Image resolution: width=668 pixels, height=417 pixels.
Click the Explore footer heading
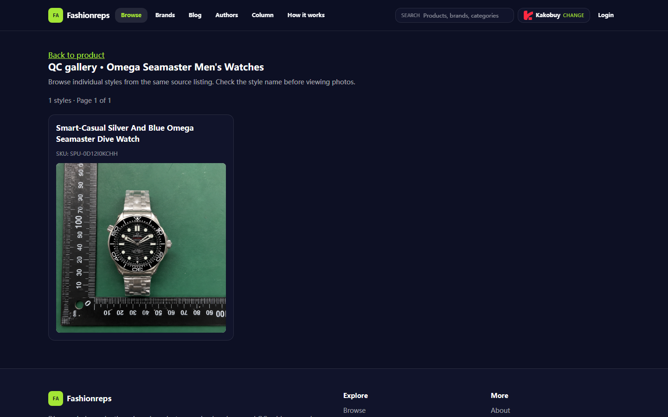(x=355, y=396)
